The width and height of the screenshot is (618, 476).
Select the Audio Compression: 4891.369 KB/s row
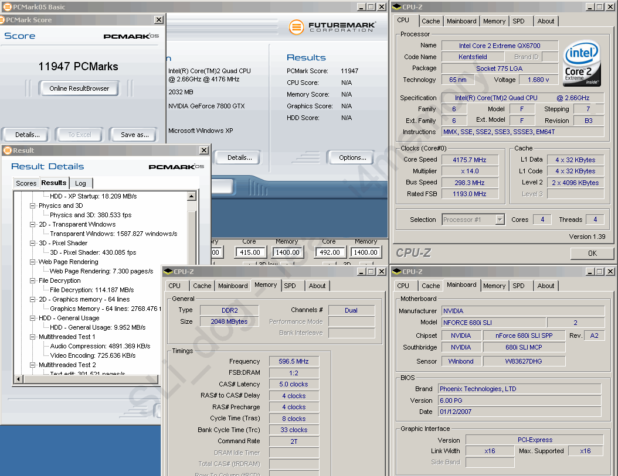coord(100,346)
